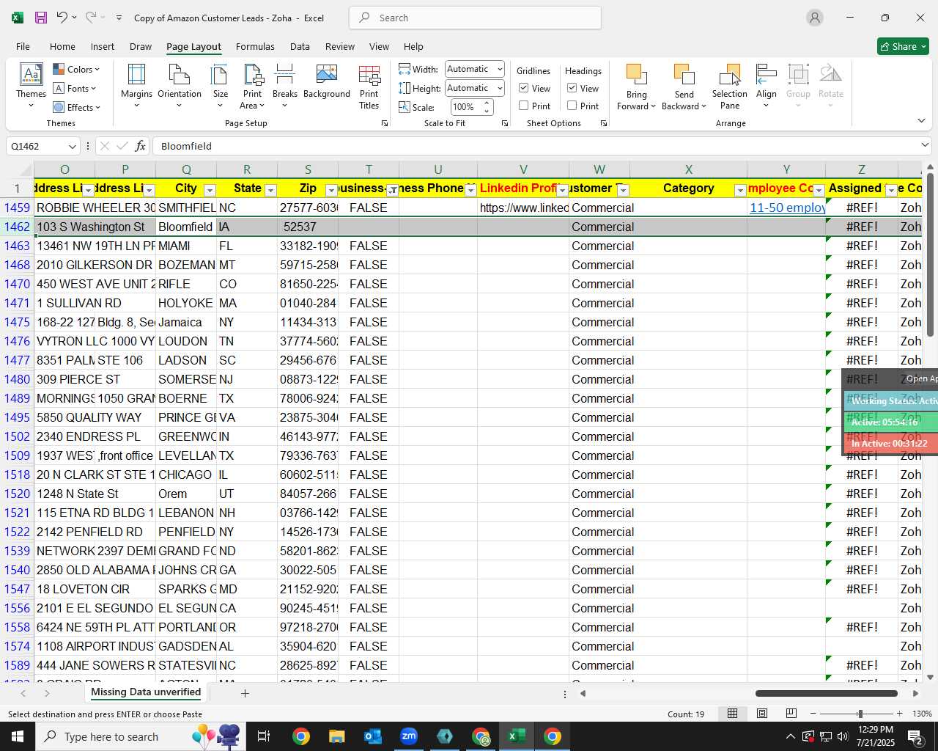This screenshot has width=938, height=751.
Task: Click the Insert Function fx icon
Action: coord(140,146)
